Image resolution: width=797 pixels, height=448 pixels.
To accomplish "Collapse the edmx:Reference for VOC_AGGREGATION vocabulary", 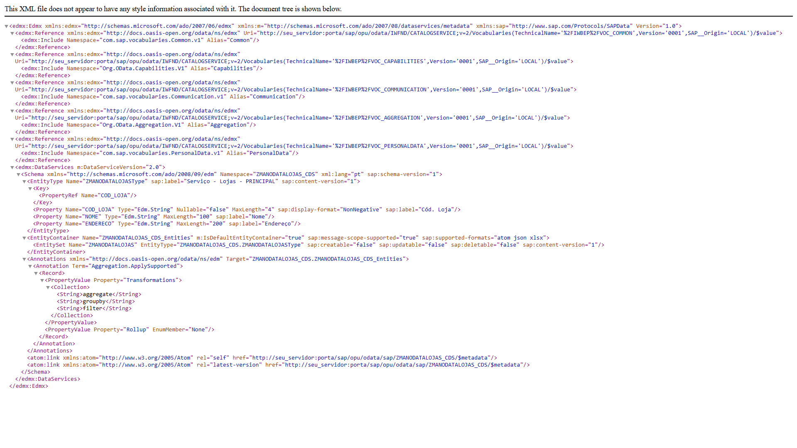I will 12,111.
